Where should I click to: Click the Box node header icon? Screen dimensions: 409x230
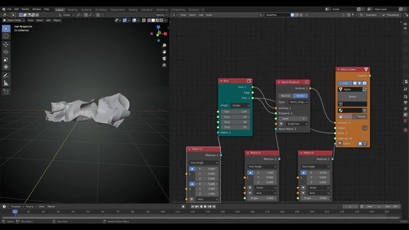pyautogui.click(x=249, y=81)
